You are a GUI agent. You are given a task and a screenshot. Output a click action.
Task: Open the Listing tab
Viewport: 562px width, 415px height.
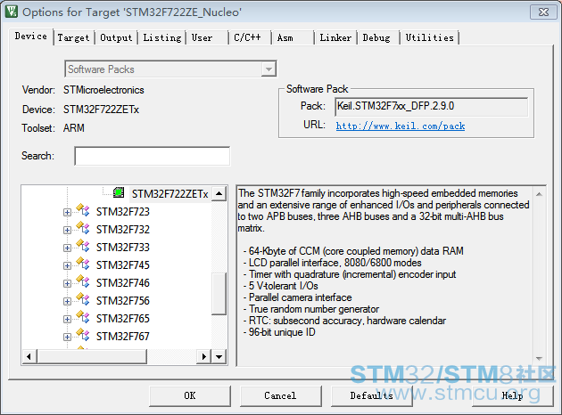point(162,37)
